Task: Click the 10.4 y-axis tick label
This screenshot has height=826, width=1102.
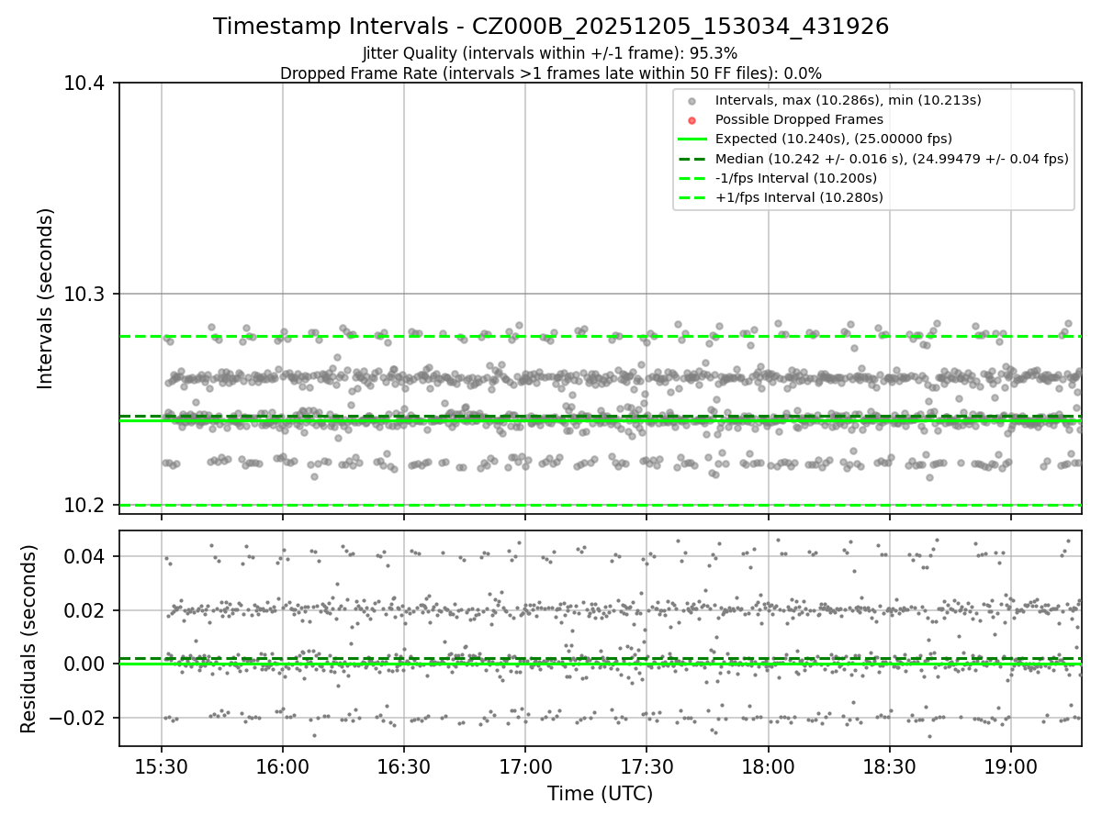Action: [x=86, y=84]
